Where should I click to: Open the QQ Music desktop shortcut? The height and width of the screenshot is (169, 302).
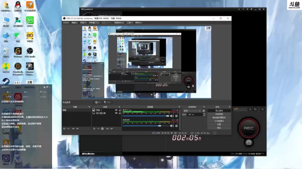click(6, 68)
